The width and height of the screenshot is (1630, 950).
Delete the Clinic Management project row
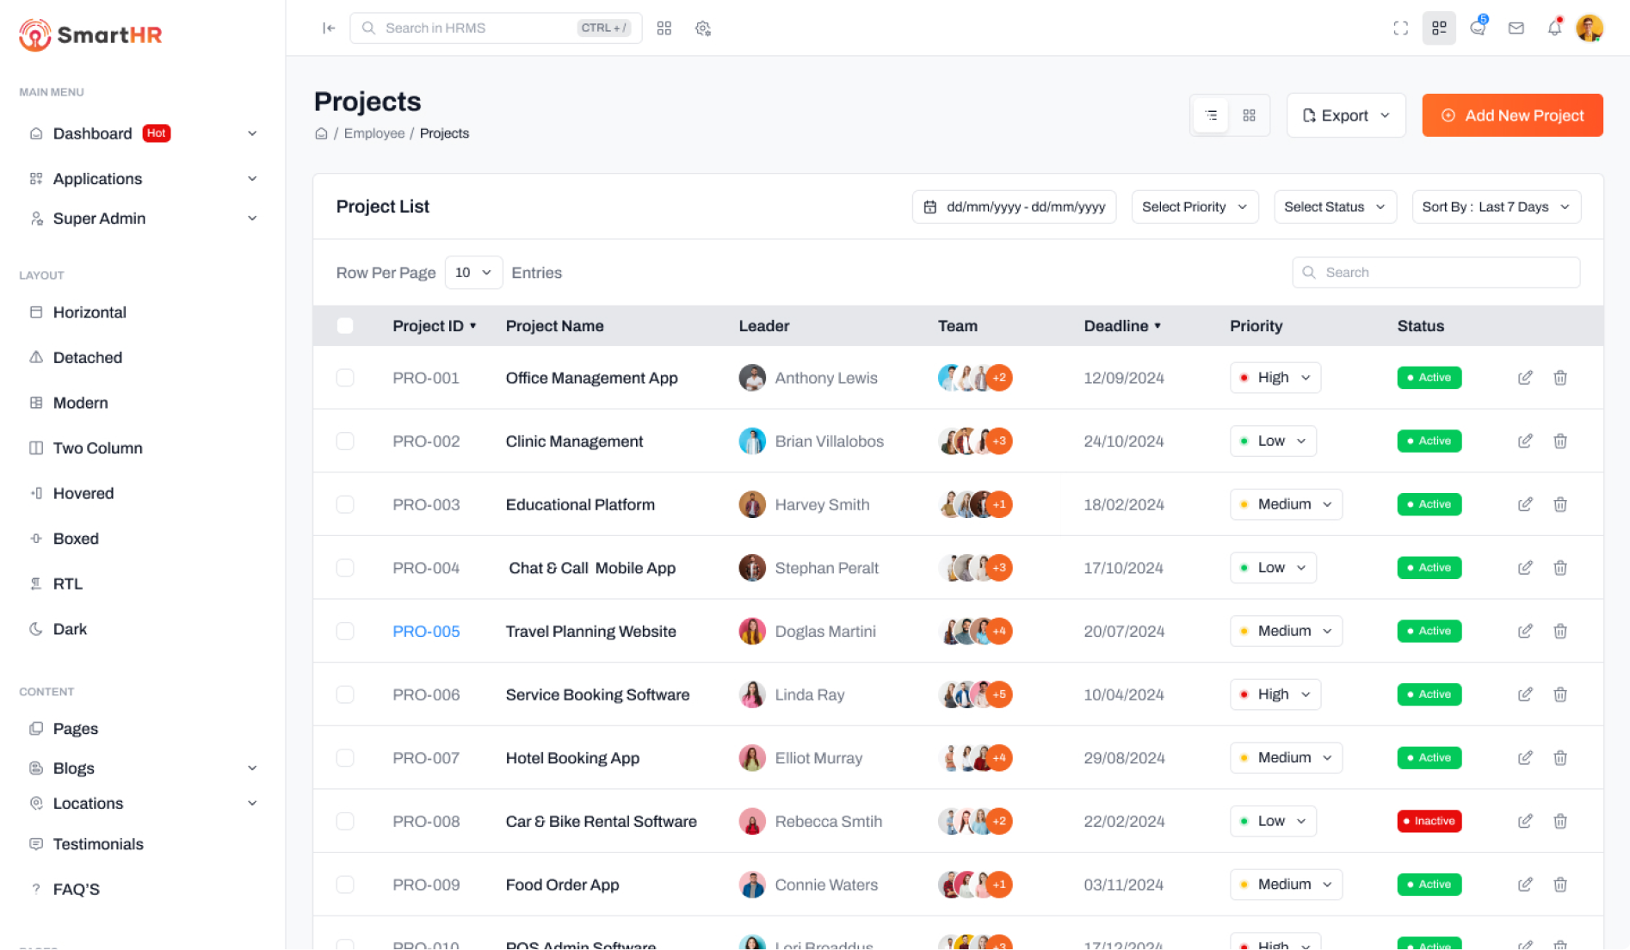[x=1559, y=441]
